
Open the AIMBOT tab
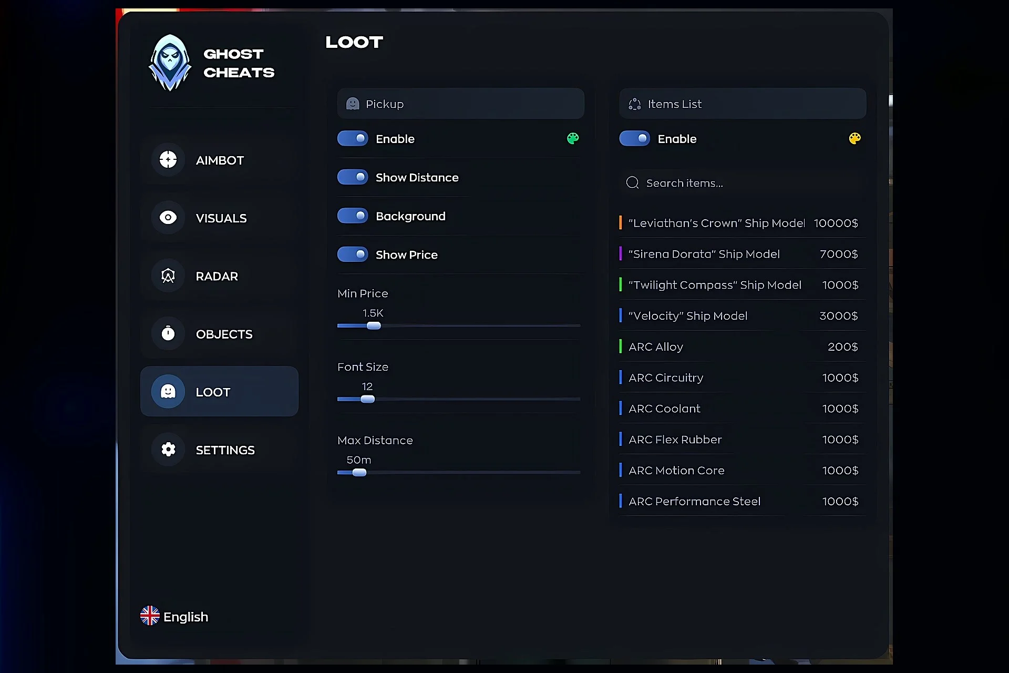click(219, 160)
